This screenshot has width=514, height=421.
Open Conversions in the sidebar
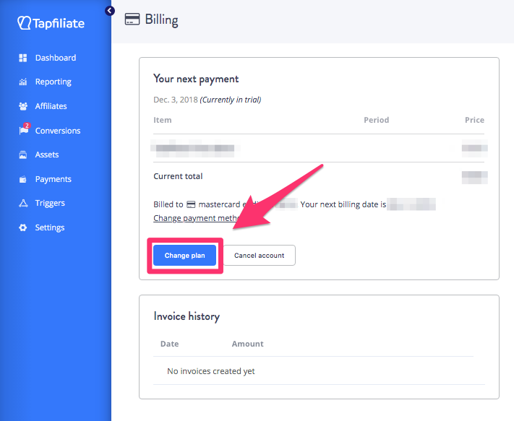click(58, 131)
